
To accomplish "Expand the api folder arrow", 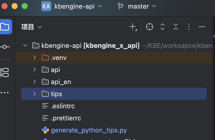I will click(35, 70).
